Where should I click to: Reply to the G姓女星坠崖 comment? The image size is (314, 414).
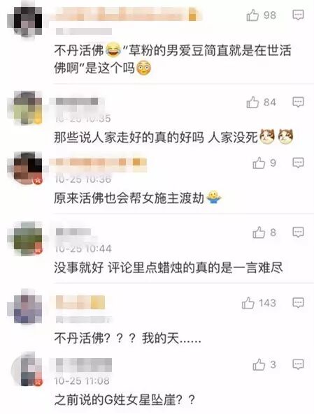click(x=298, y=364)
